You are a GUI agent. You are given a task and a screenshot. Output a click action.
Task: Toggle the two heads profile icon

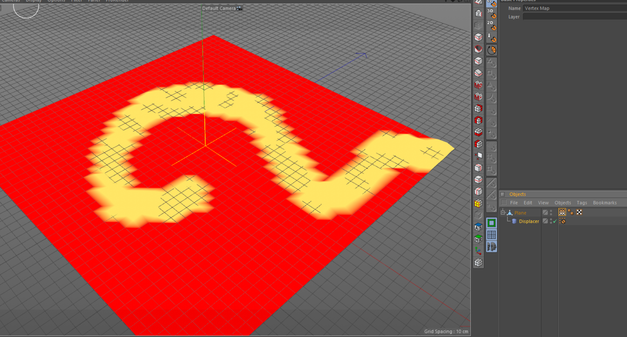tap(492, 247)
